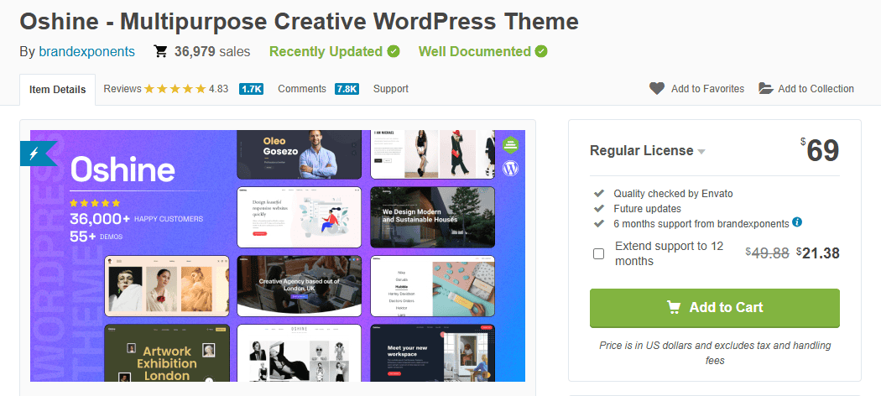Click the Oleo Gosezo demo thumbnail
This screenshot has height=396, width=881.
pyautogui.click(x=299, y=154)
